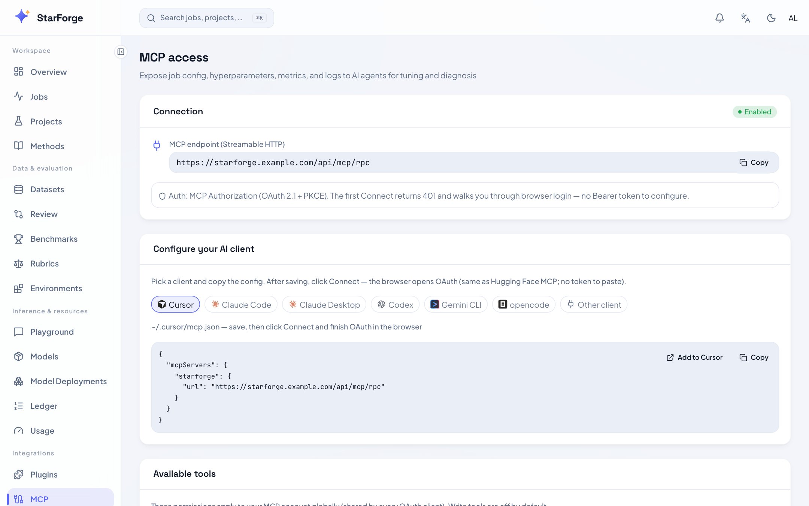Click the Rubrics scales icon
This screenshot has height=506, width=809.
[x=18, y=263]
